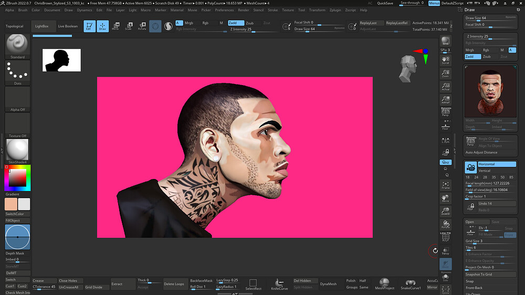Adjust the Draw Size slider in top shelf
Image resolution: width=525 pixels, height=295 pixels.
pyautogui.click(x=319, y=29)
